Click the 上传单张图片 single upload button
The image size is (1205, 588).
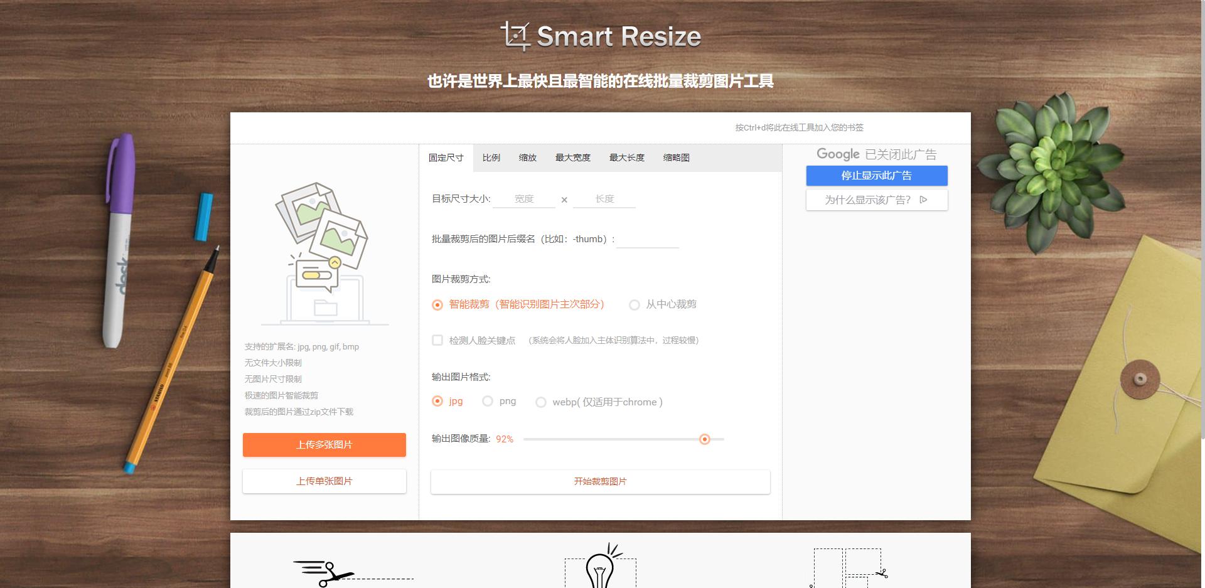tap(324, 481)
